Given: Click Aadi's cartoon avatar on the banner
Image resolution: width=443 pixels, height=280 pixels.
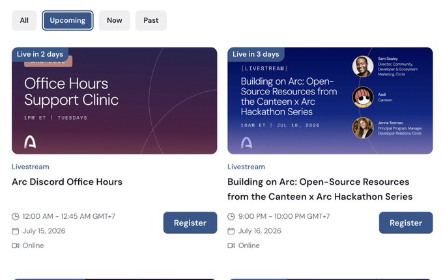Looking at the screenshot, I should point(363,97).
